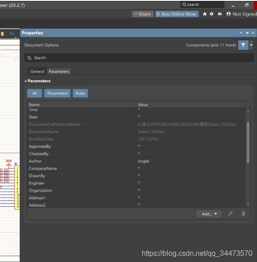
Task: Select Address2 parameter row
Action: tap(136, 205)
